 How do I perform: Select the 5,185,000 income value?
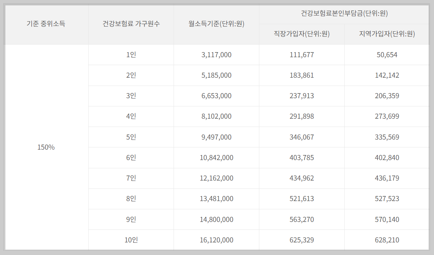[216, 75]
